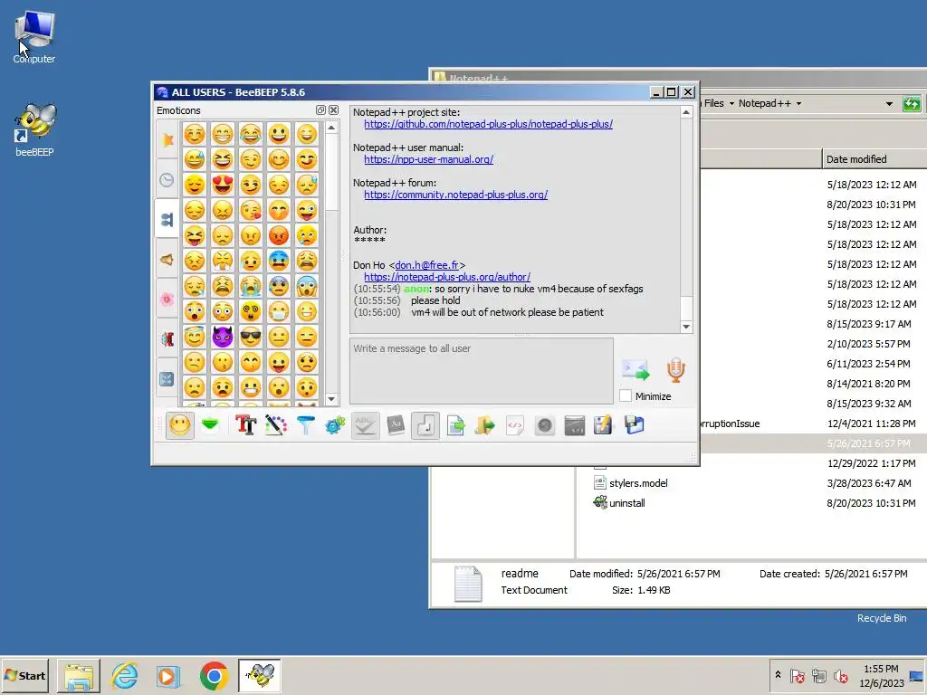Toggle the ABC spell checking button

366,425
